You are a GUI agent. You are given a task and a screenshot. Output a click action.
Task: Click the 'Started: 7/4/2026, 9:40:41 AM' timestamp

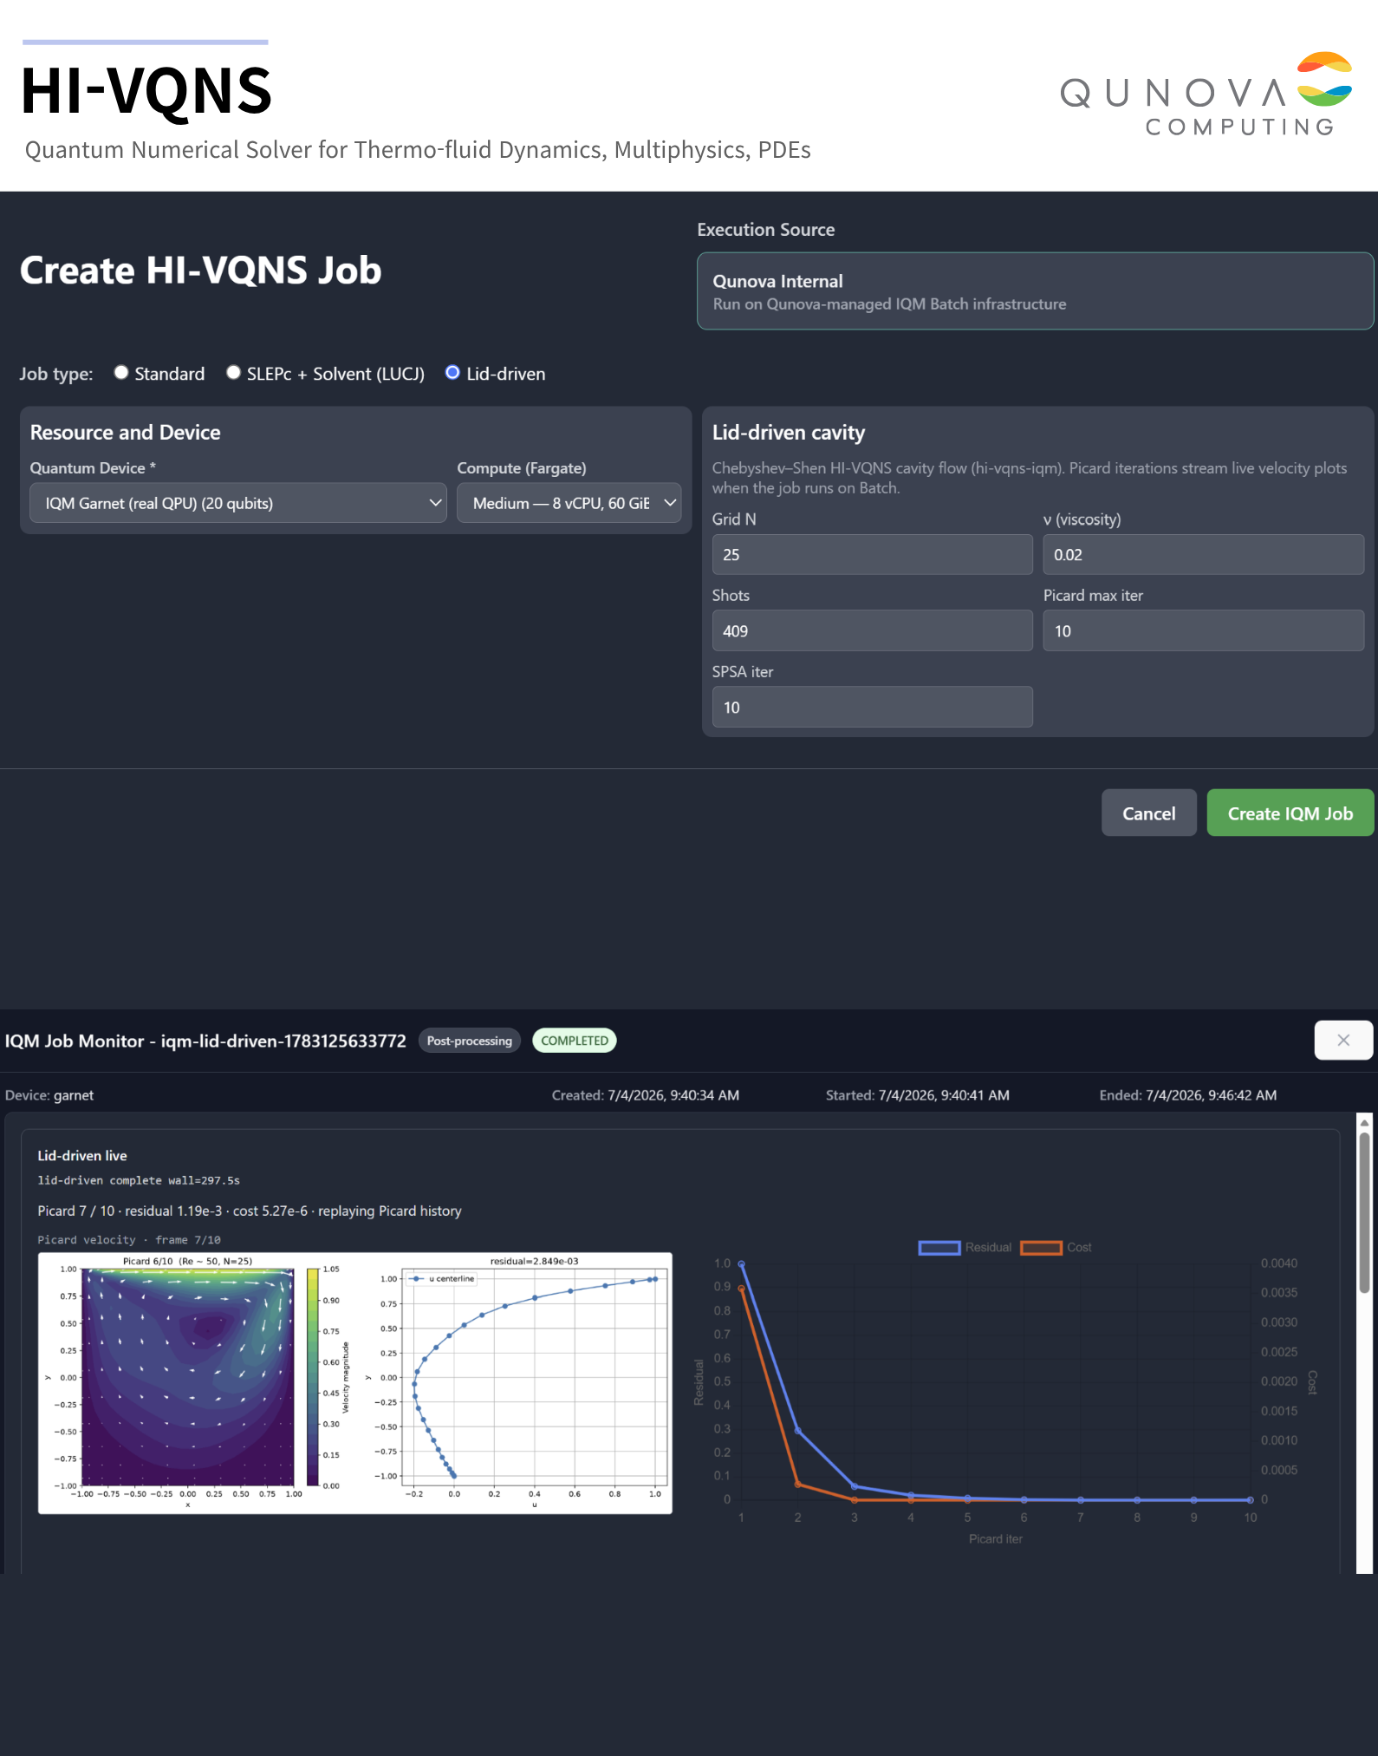tap(918, 1095)
